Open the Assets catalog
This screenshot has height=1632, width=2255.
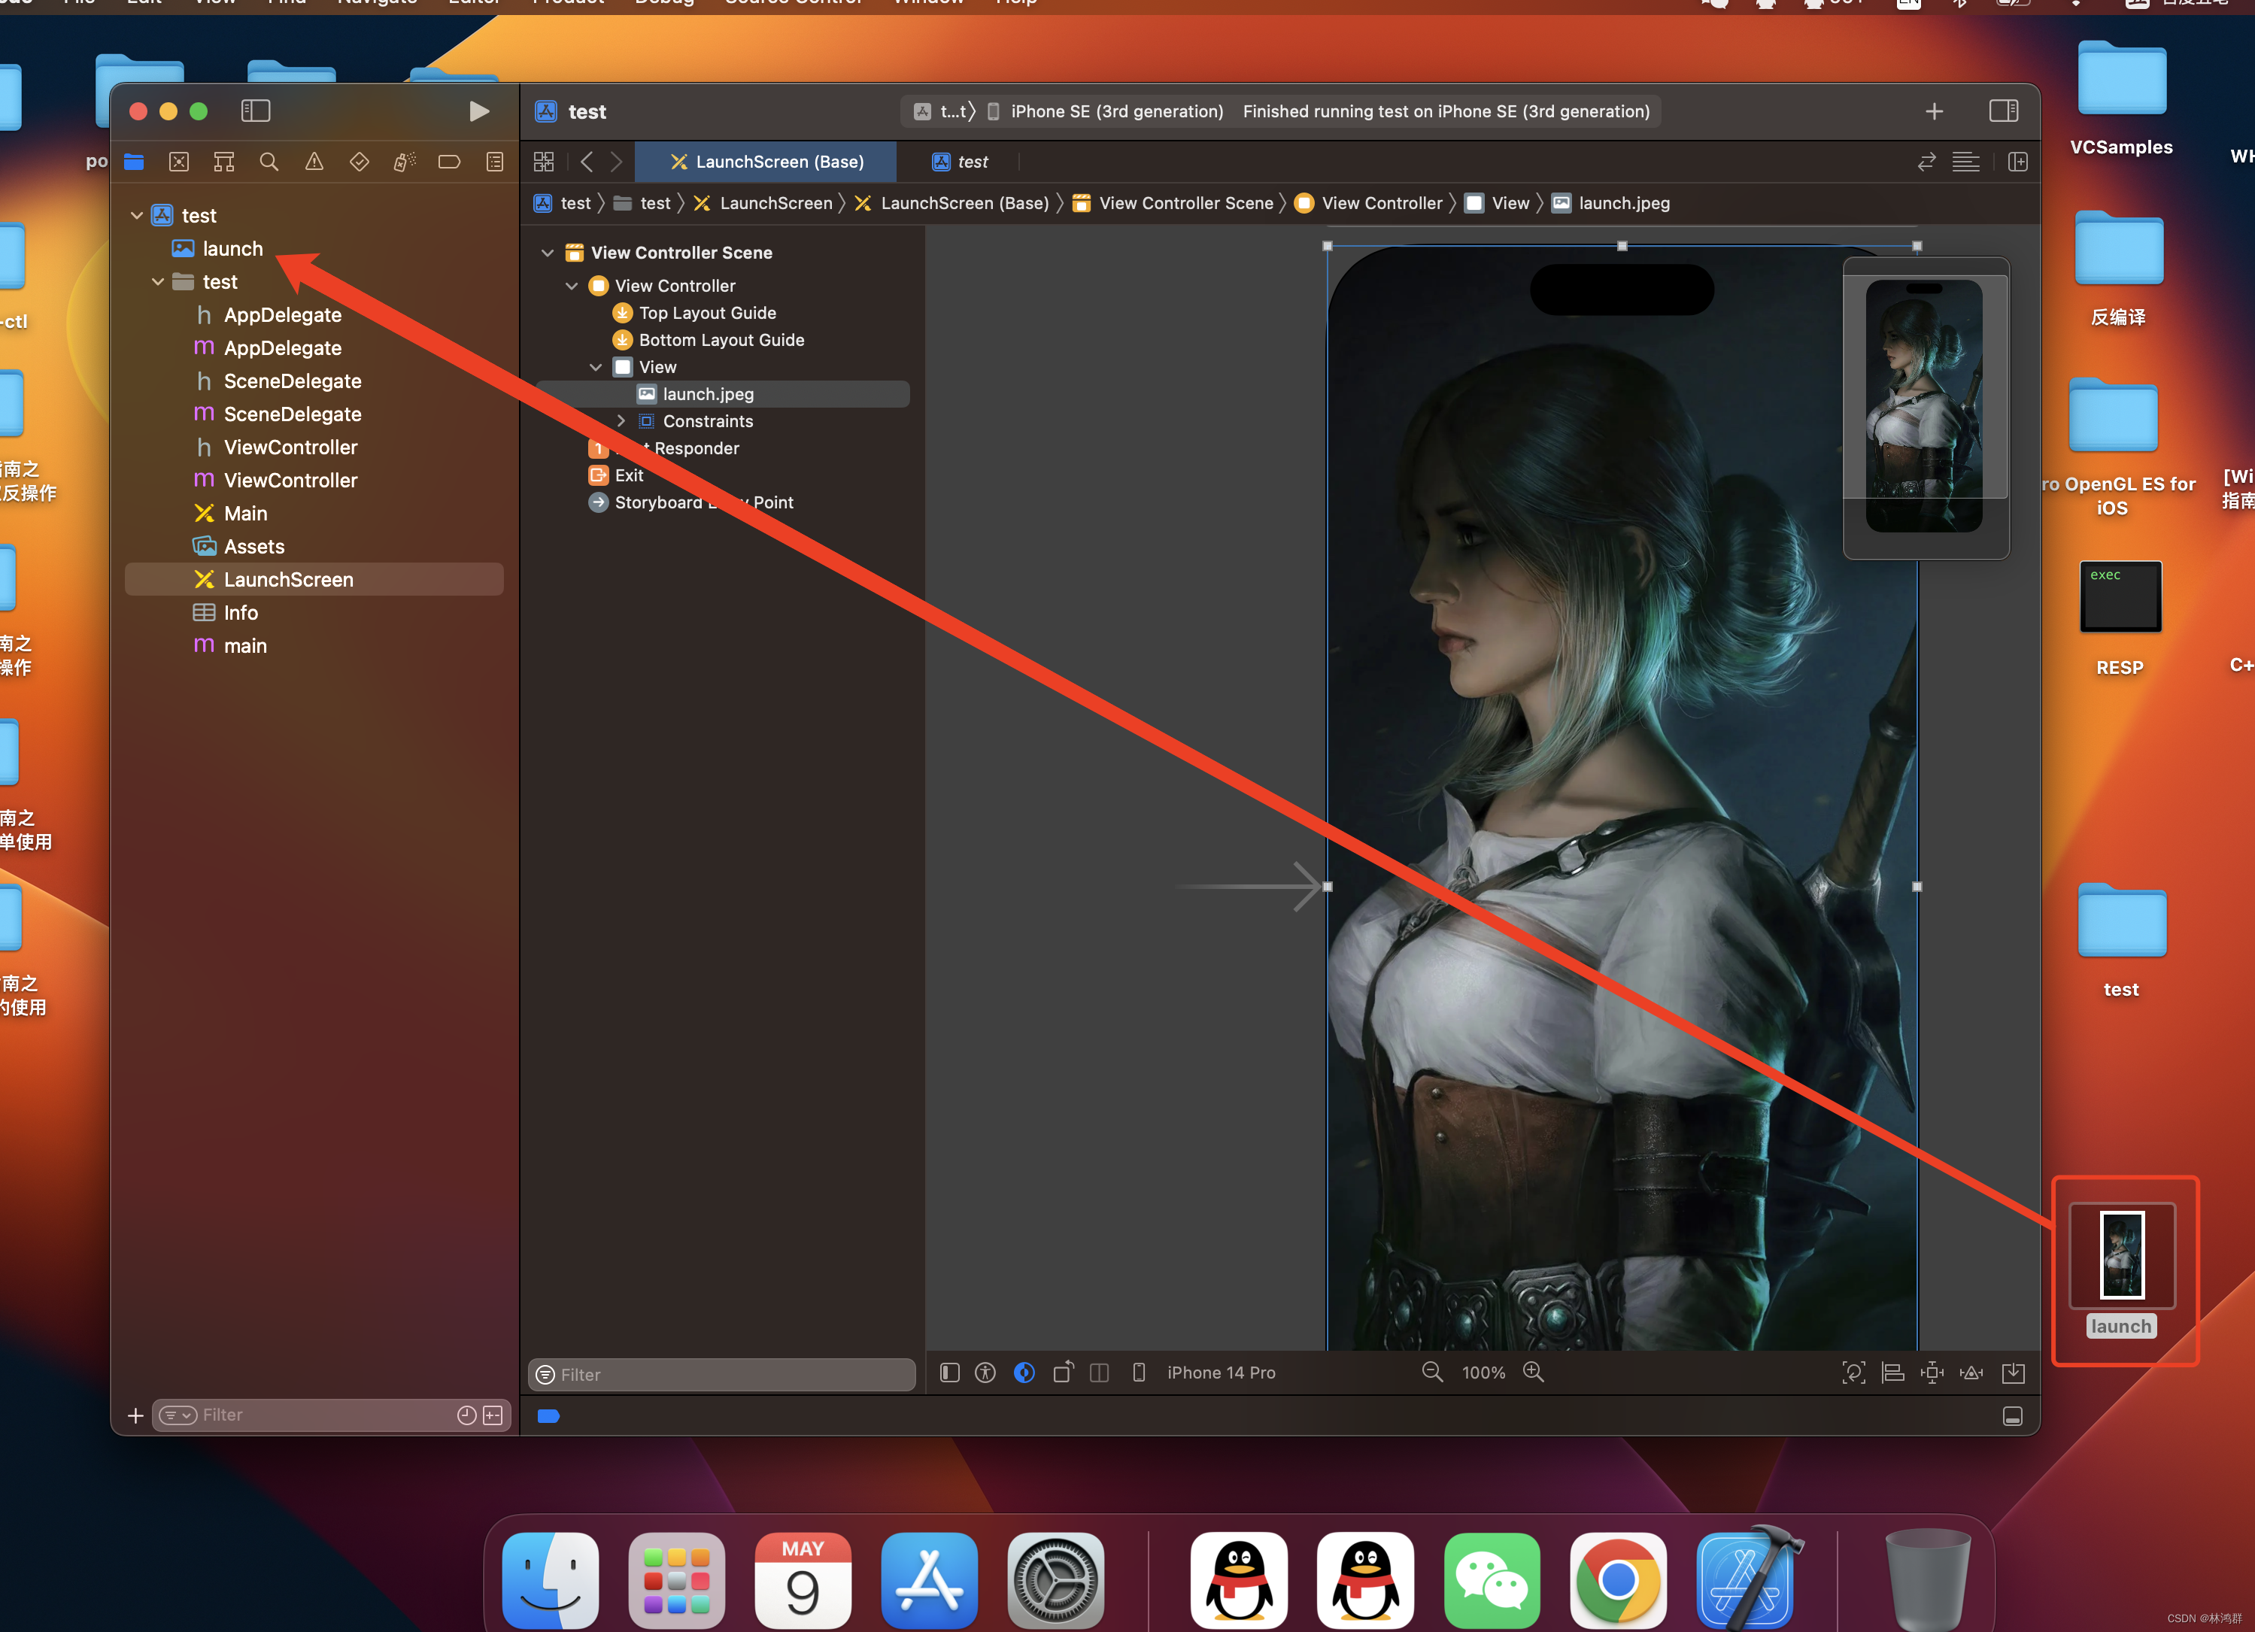click(x=253, y=547)
